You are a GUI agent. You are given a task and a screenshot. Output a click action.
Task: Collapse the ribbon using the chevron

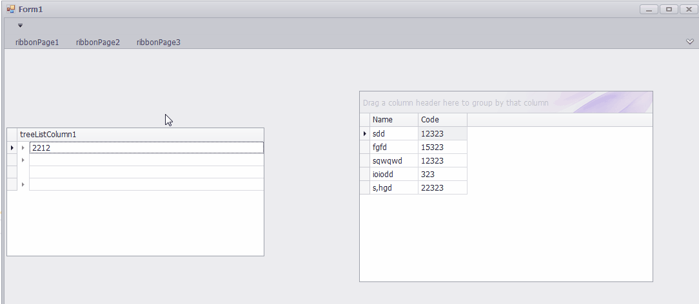click(x=689, y=42)
